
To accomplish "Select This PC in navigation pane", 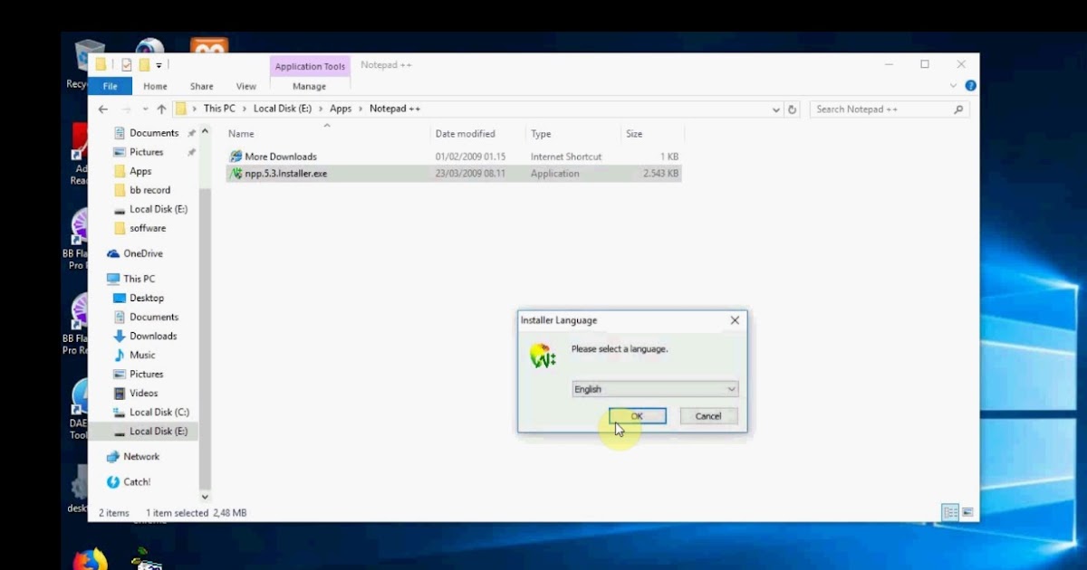I will click(x=139, y=279).
